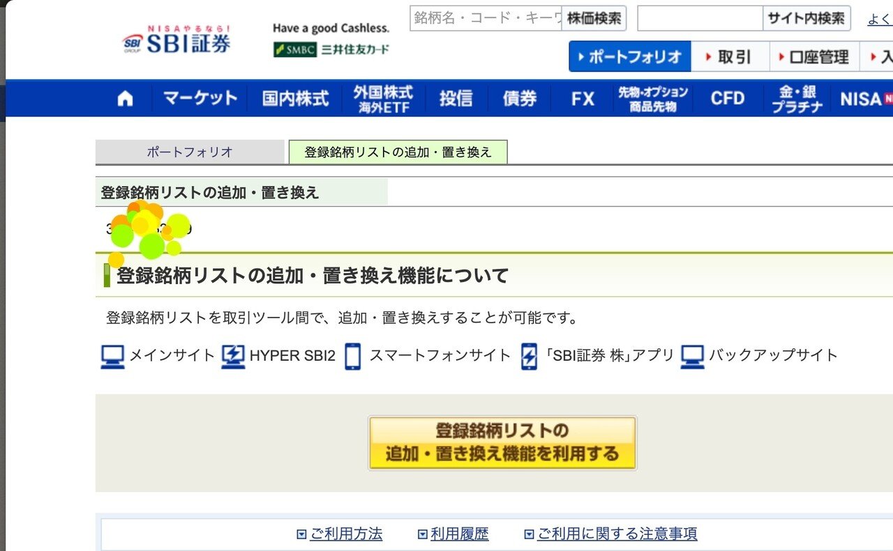Viewport: 893px width, 551px height.
Task: Open the 利用履歴 link
Action: click(x=458, y=533)
